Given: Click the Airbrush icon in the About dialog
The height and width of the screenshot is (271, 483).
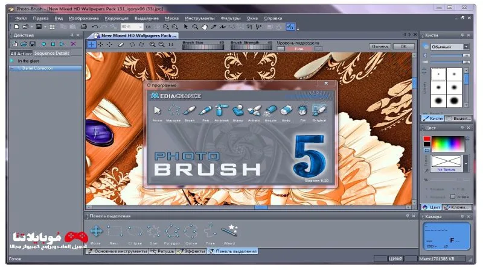Looking at the screenshot, I should tap(222, 111).
